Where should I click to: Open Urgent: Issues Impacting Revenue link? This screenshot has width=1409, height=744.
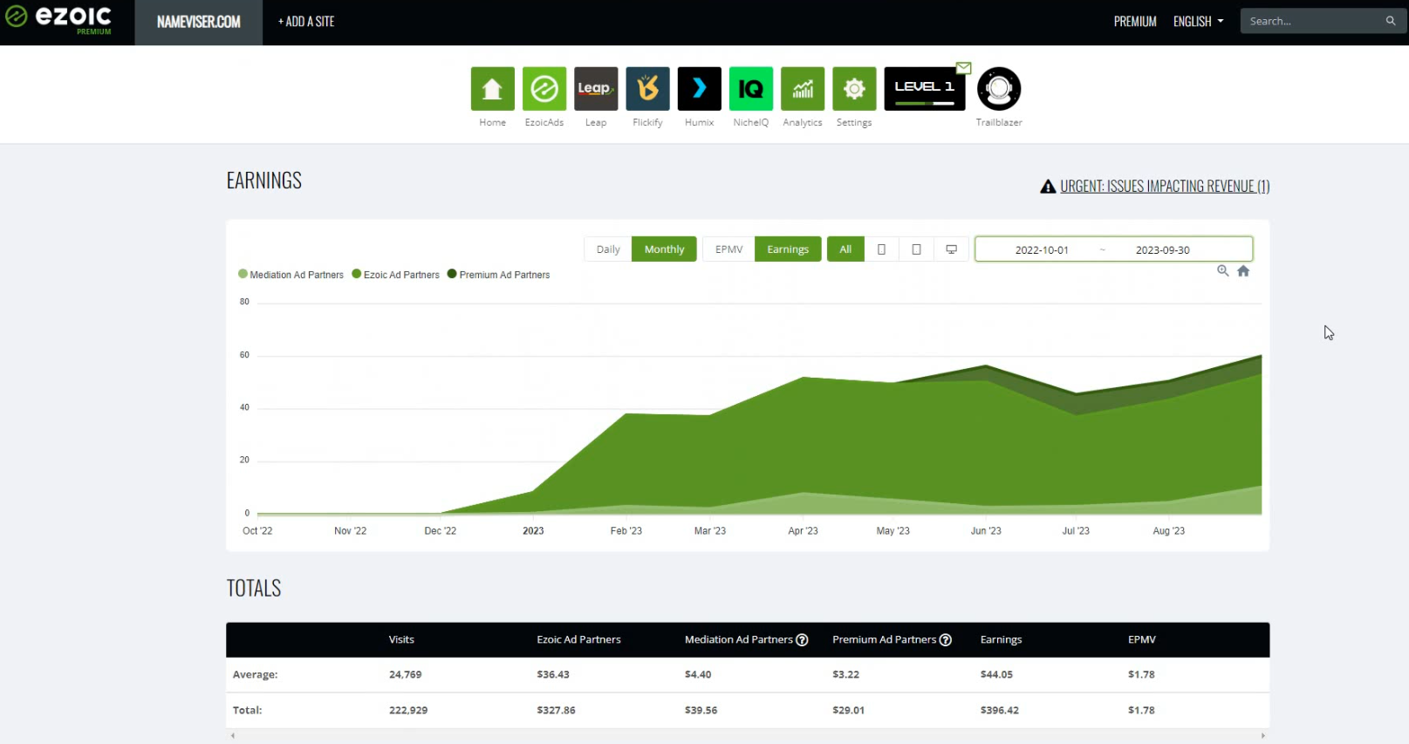[1165, 187]
